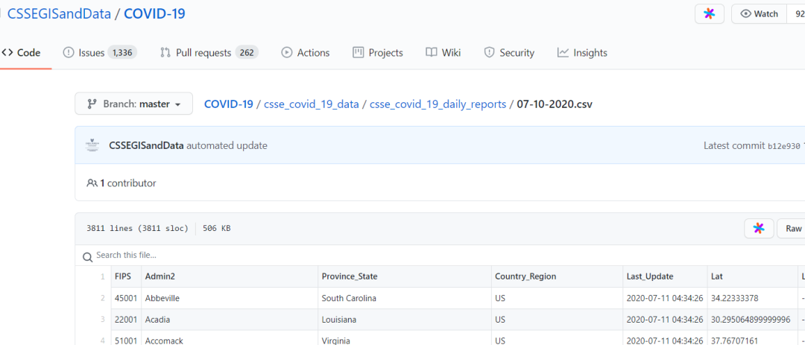
Task: Click the colorful star extension icon near Watch
Action: pyautogui.click(x=709, y=14)
